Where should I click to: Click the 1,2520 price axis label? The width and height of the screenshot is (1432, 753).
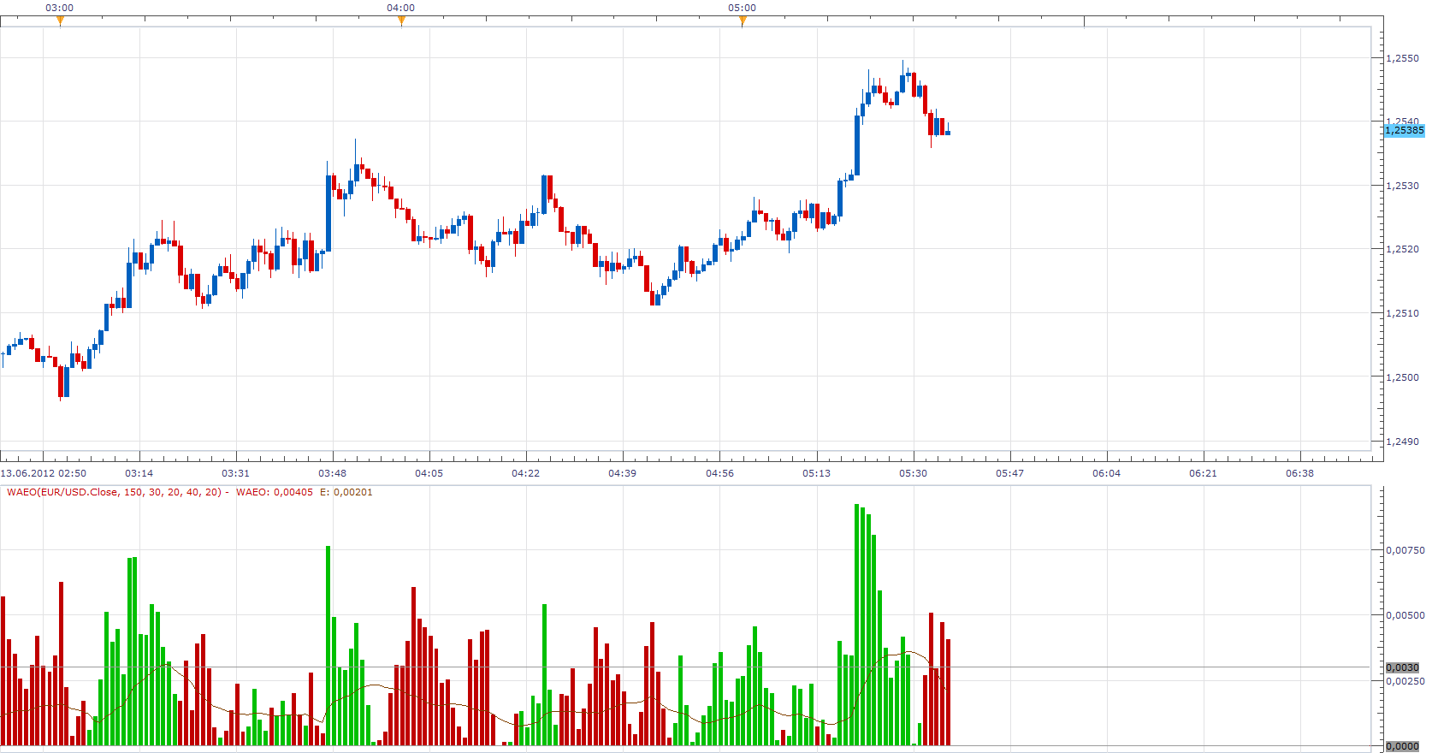[1402, 250]
